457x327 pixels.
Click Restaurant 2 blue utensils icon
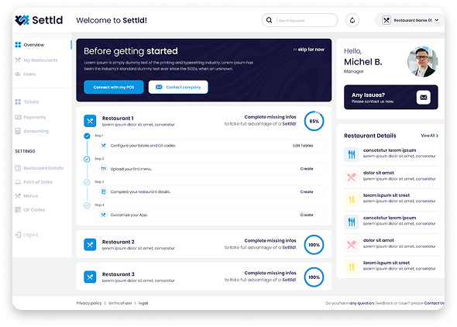point(90,245)
